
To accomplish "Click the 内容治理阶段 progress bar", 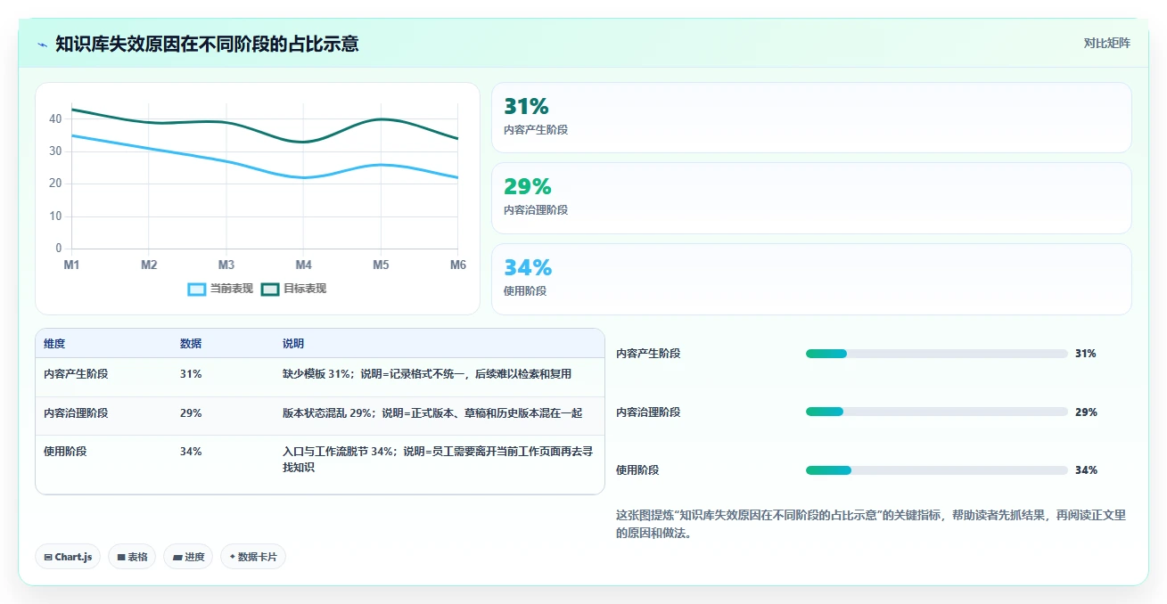I will click(936, 412).
